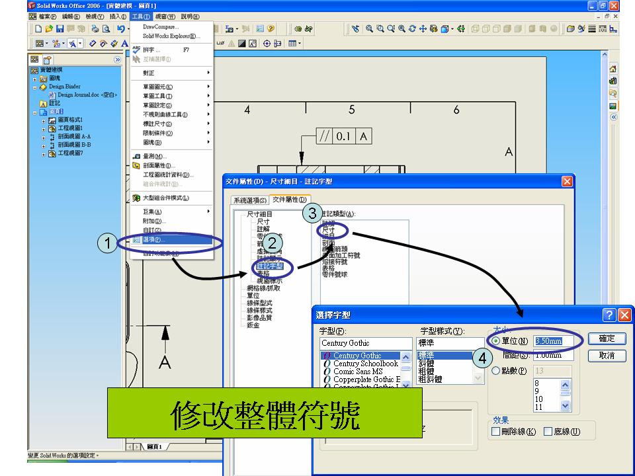Open the 量測(M)... tool entry

click(172, 156)
